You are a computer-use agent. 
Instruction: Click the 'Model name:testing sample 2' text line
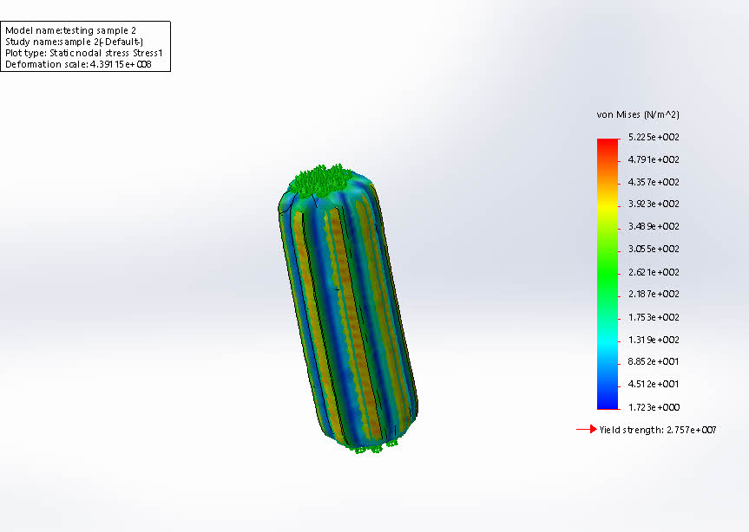coord(70,30)
